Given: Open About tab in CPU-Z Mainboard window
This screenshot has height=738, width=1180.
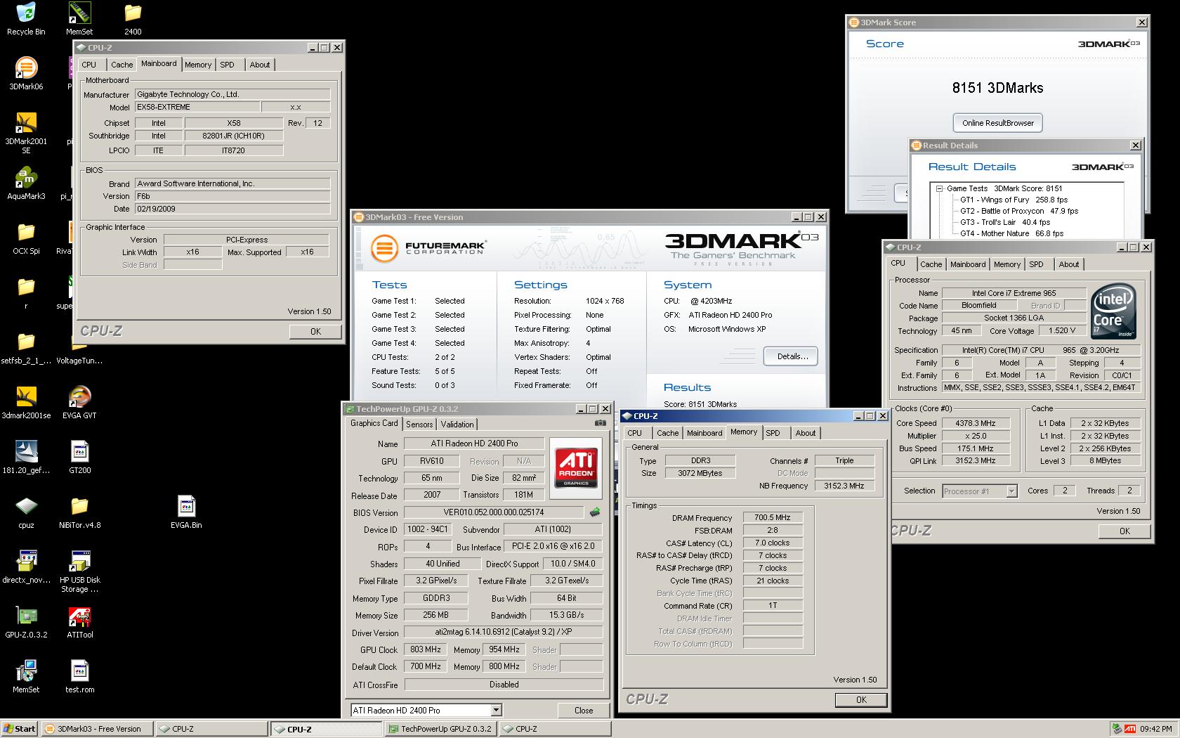Looking at the screenshot, I should (x=260, y=65).
